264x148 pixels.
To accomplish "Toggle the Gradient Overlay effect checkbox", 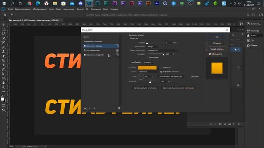I will [x=85, y=55].
